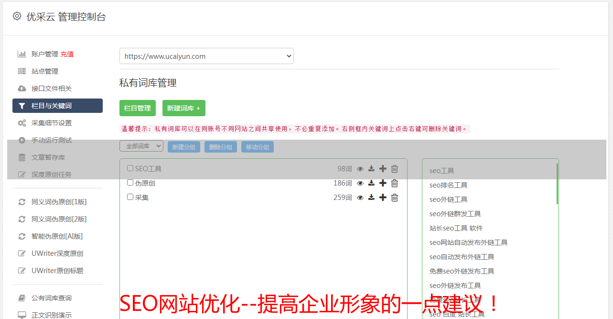Click the 移动分组 button

258,147
